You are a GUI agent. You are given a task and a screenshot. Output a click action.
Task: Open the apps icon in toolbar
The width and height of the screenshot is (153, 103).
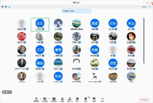(x=86, y=99)
